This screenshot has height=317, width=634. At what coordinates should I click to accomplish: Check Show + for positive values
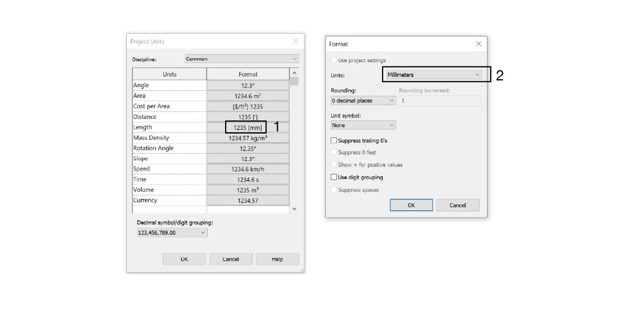coord(334,164)
